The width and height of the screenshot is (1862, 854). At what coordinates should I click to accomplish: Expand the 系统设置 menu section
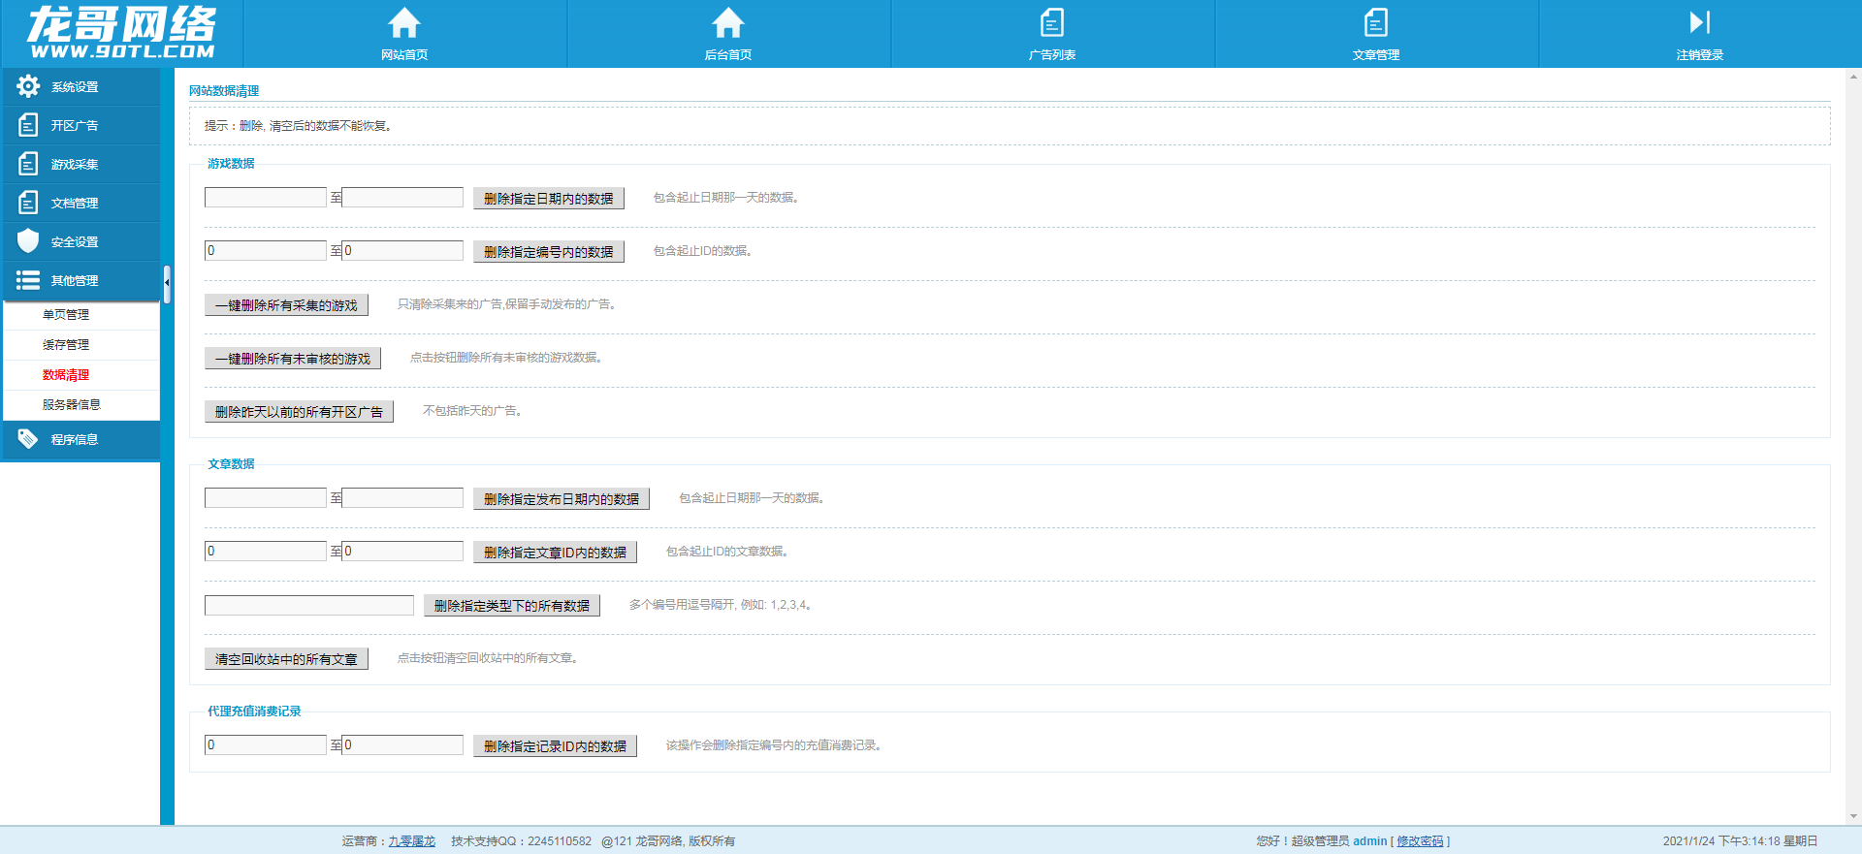pyautogui.click(x=80, y=86)
